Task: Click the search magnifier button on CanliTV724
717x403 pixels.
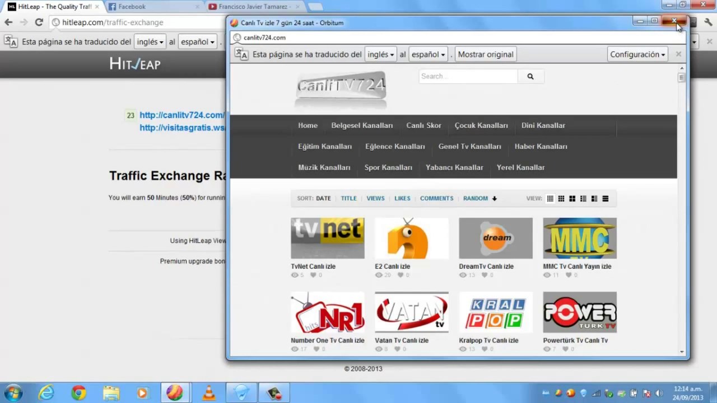Action: pyautogui.click(x=530, y=77)
